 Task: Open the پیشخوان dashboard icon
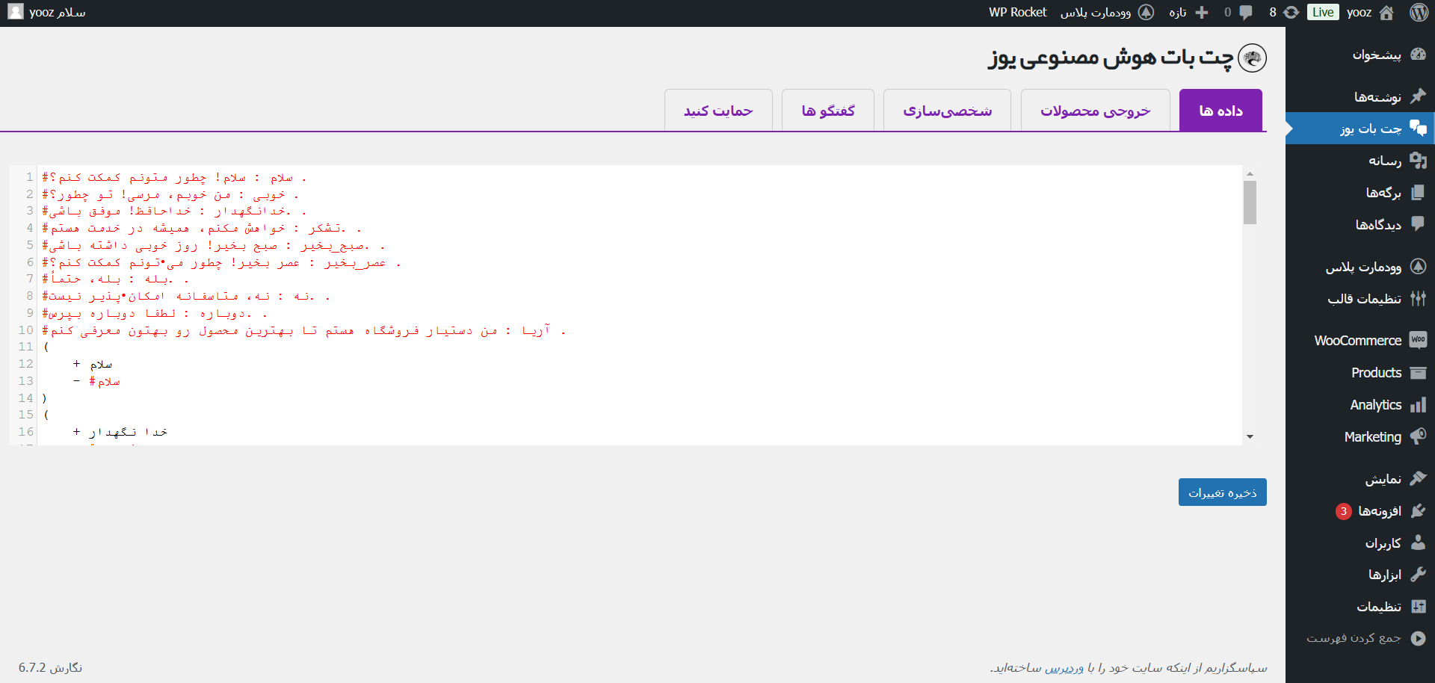coord(1418,55)
